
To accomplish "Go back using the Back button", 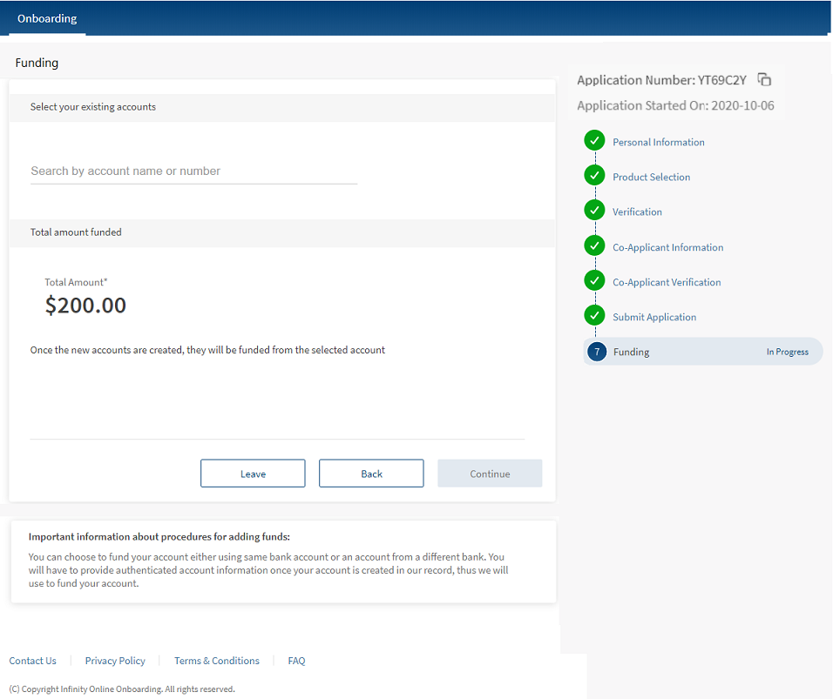I will click(371, 474).
